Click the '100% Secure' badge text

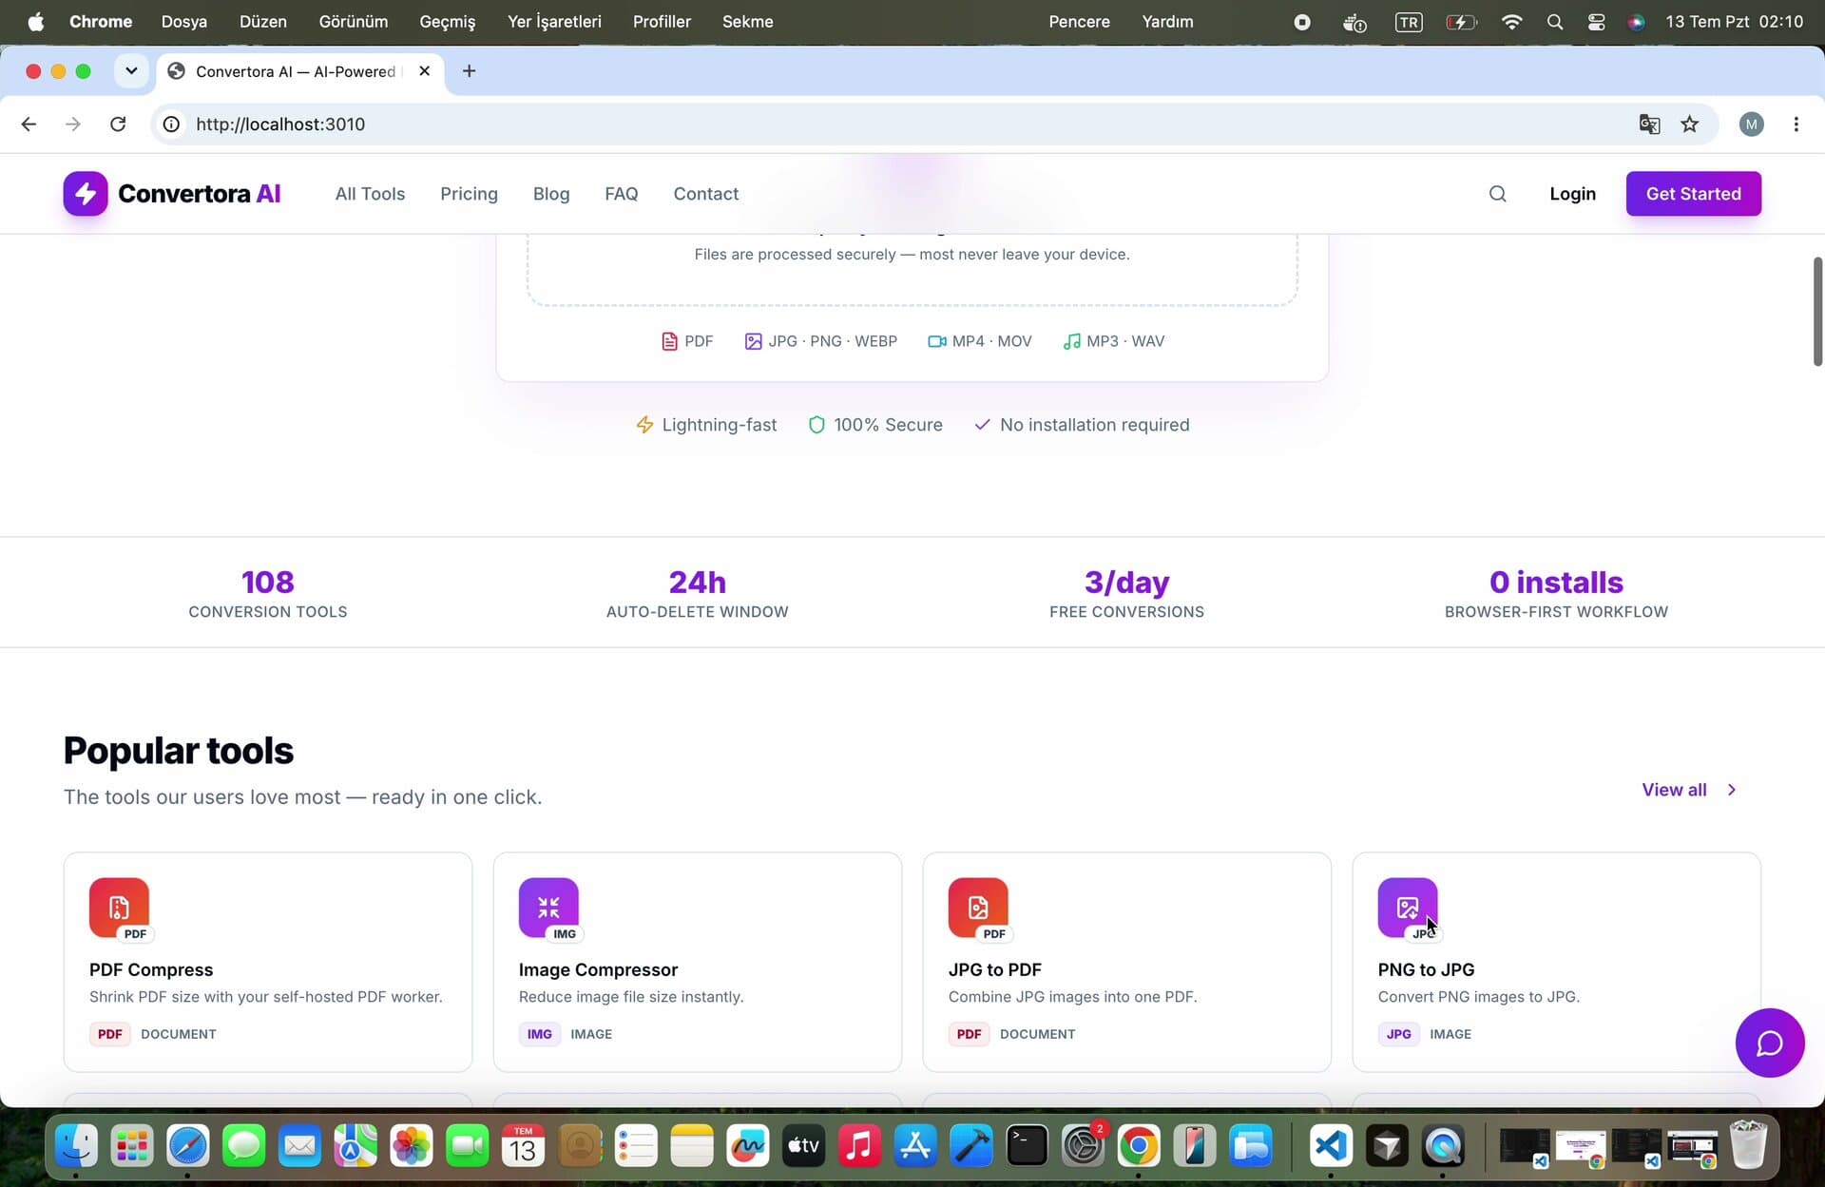[x=888, y=425]
